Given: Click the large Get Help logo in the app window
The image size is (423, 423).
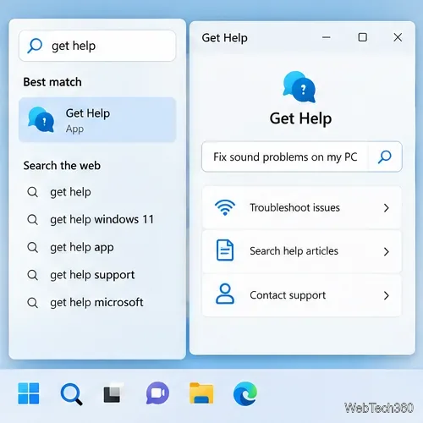Looking at the screenshot, I should (x=299, y=87).
